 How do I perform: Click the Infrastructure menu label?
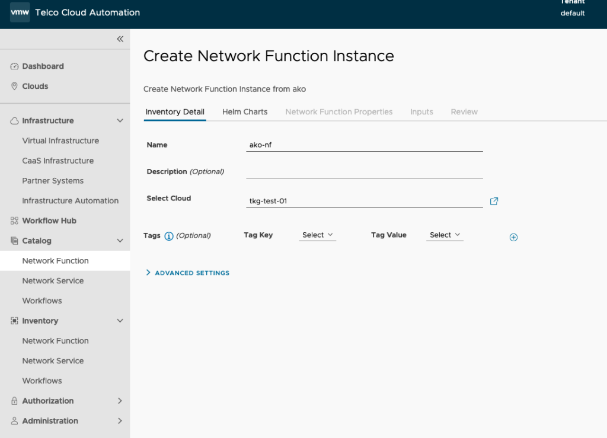tap(48, 121)
